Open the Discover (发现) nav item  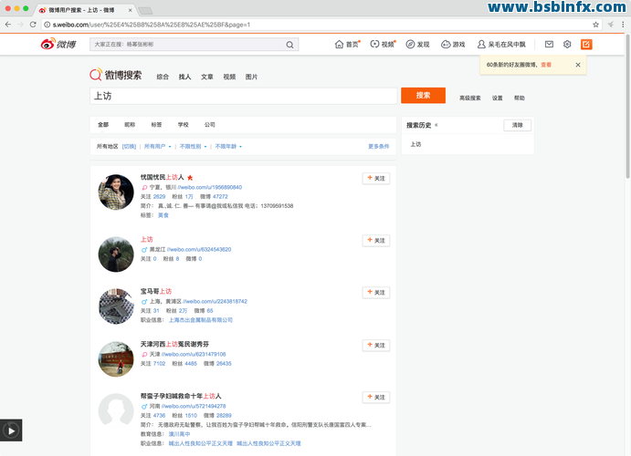pos(417,44)
